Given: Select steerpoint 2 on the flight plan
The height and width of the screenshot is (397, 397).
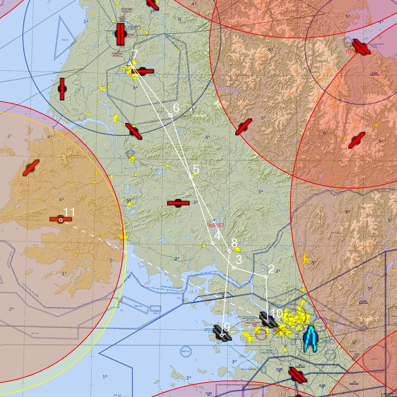Looking at the screenshot, I should (266, 277).
